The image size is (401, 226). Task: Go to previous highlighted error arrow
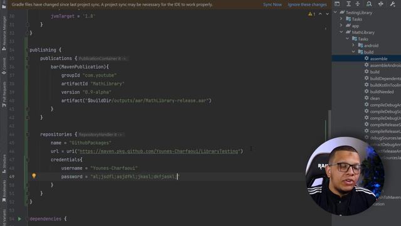[320, 14]
